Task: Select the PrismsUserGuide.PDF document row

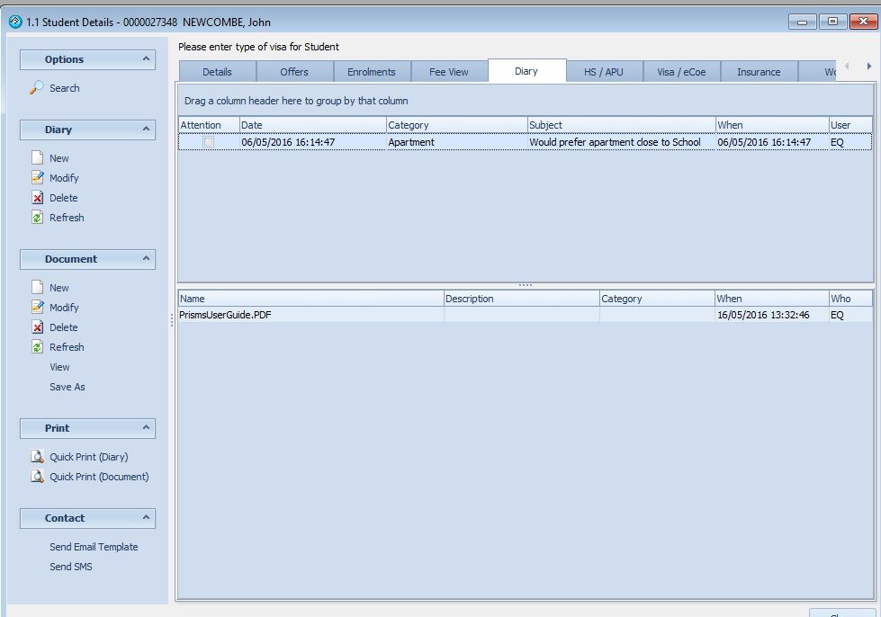Action: click(225, 316)
